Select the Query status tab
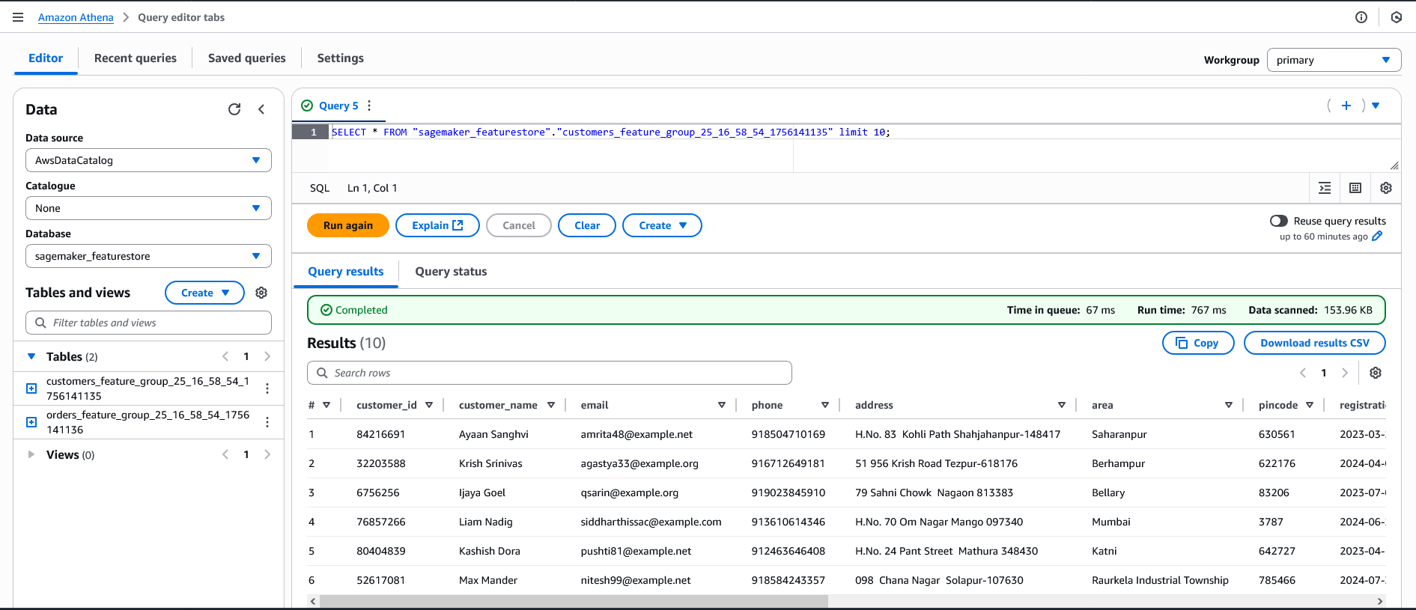The height and width of the screenshot is (610, 1416). (x=452, y=271)
